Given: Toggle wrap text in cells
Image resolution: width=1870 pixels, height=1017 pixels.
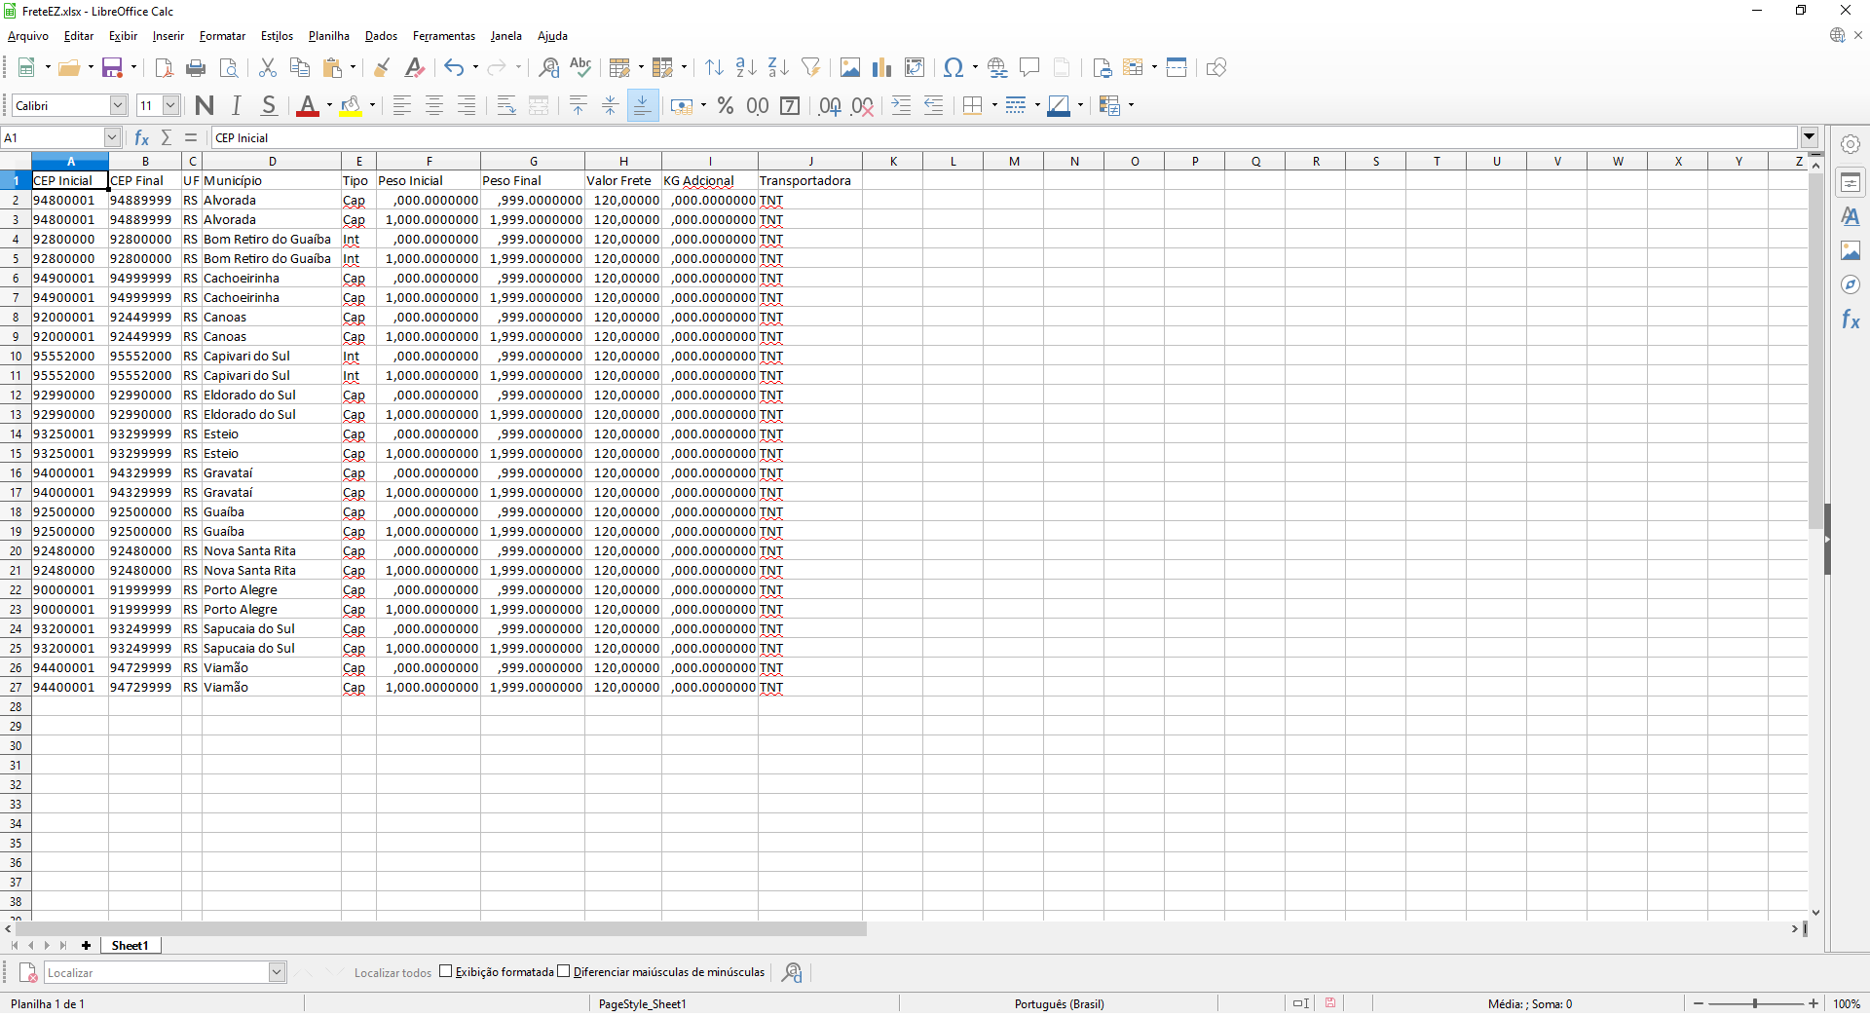Looking at the screenshot, I should (506, 105).
